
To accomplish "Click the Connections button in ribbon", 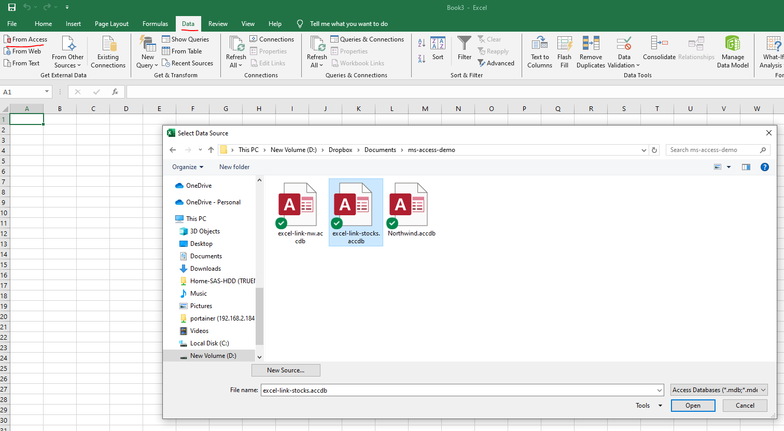I will pyautogui.click(x=272, y=39).
